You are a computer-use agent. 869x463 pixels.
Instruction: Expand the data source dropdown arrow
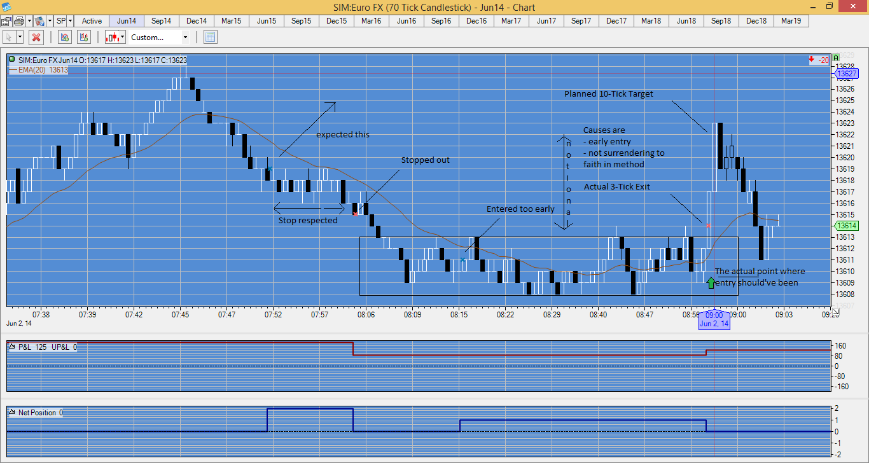click(x=48, y=21)
